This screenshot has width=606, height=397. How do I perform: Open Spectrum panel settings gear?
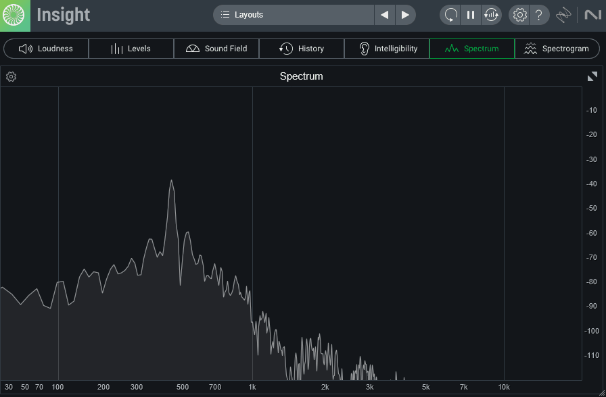tap(11, 76)
